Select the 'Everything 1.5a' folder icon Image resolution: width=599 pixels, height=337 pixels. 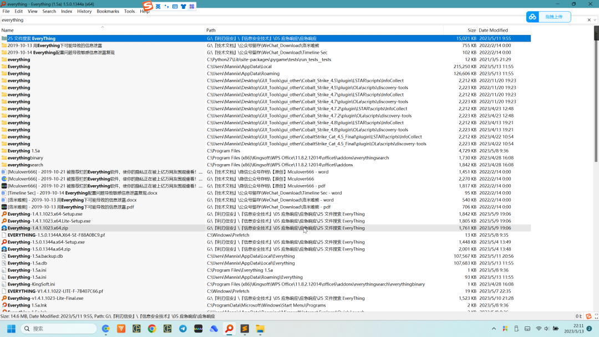point(4,151)
